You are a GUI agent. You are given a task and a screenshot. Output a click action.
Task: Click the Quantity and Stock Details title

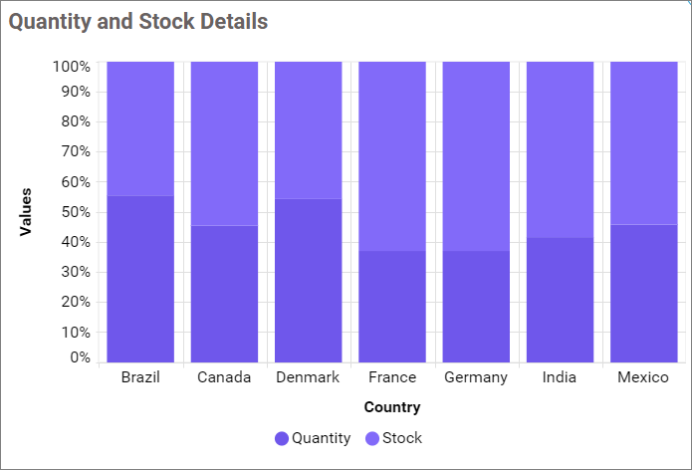138,21
